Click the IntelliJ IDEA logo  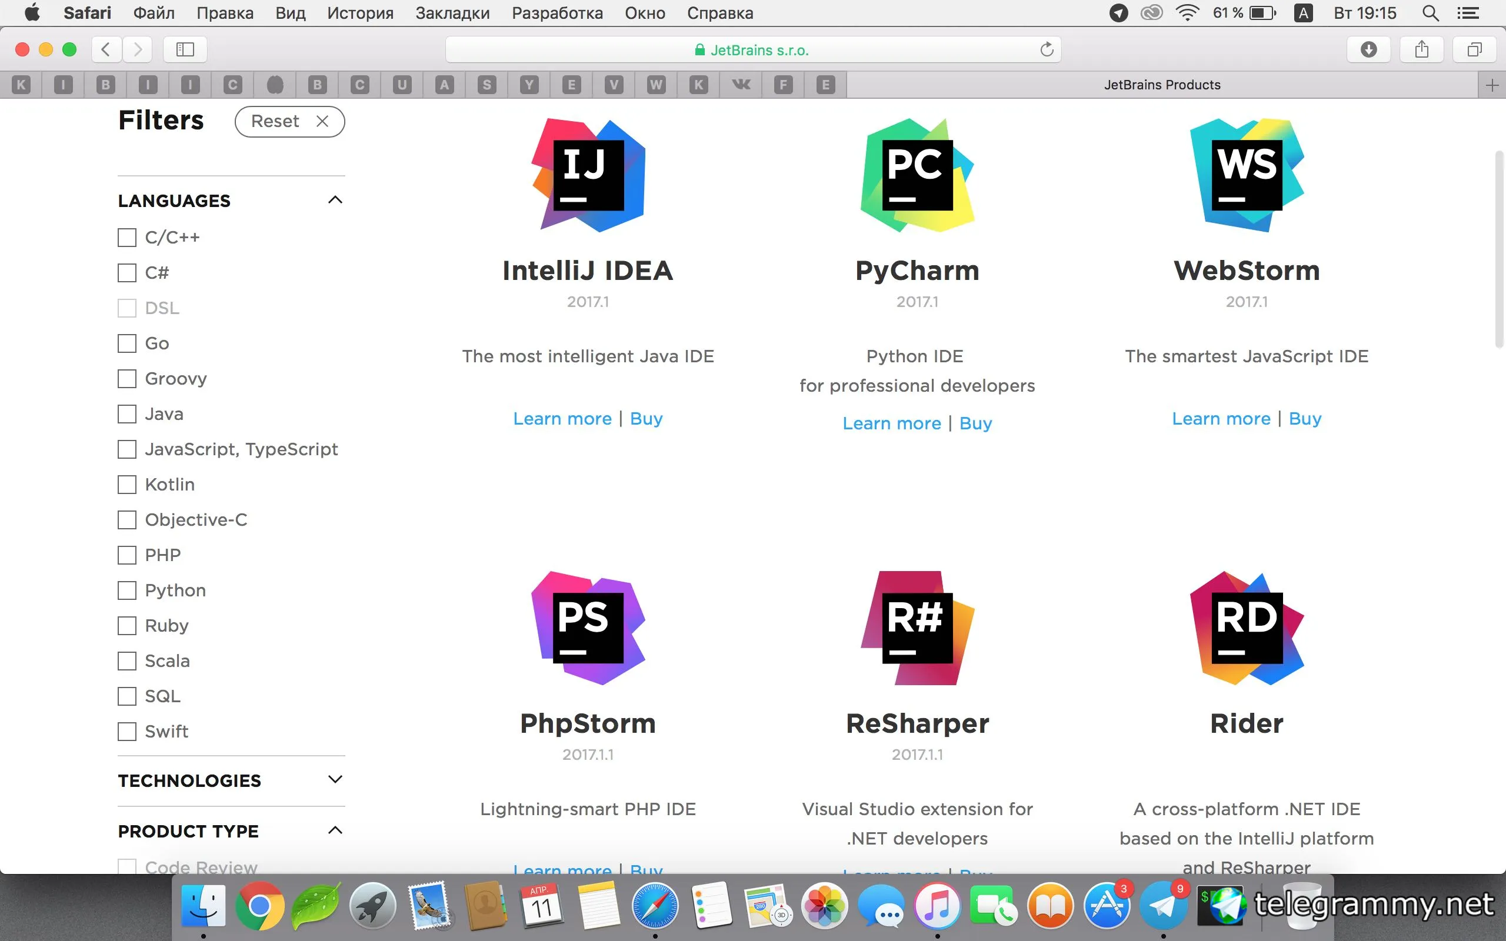click(588, 175)
